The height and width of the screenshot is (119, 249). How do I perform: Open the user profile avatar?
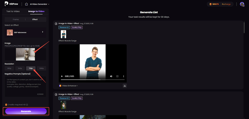click(242, 4)
